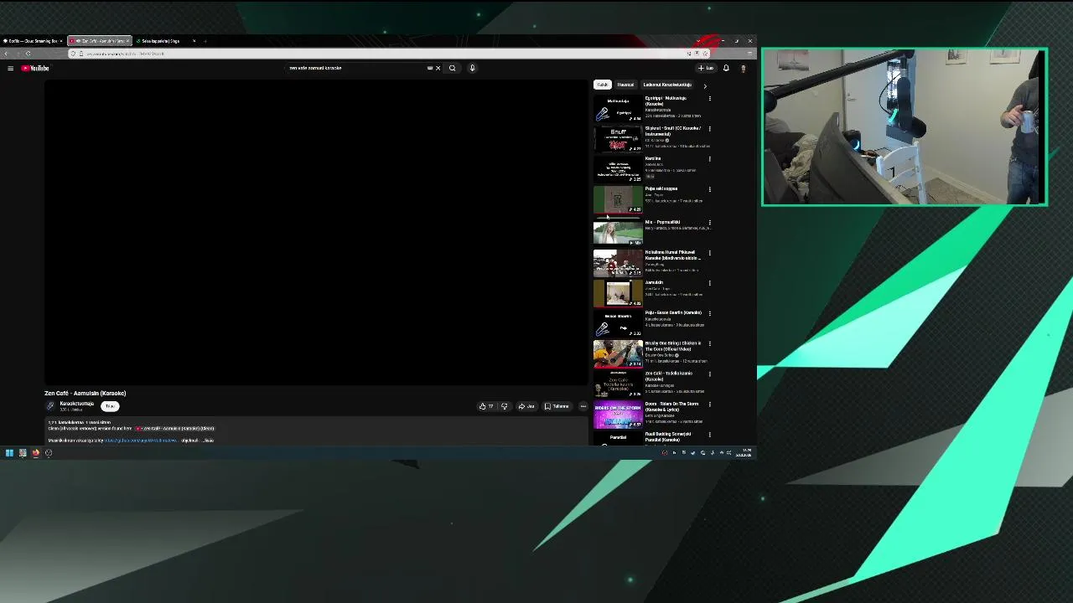Open the second pinned taskbar app

[x=23, y=453]
